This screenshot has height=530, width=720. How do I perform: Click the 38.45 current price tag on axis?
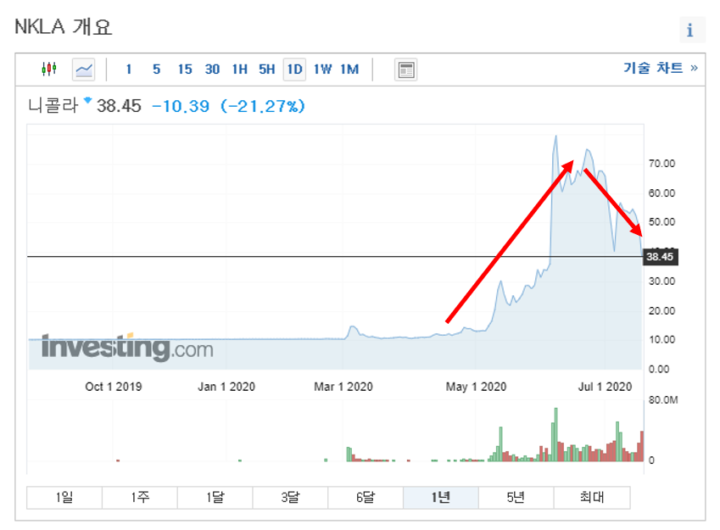[661, 257]
